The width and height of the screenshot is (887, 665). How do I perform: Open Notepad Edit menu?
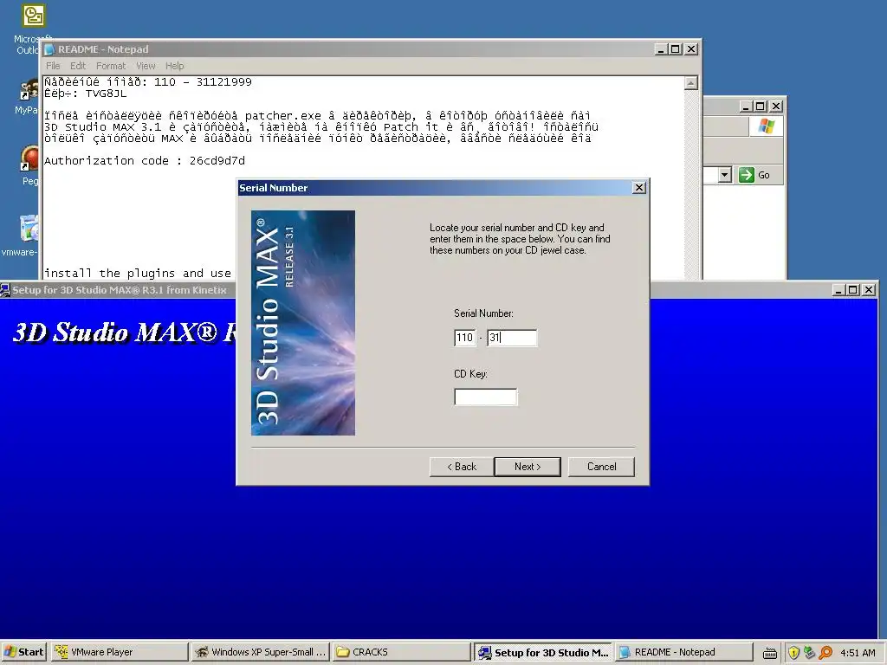point(77,66)
